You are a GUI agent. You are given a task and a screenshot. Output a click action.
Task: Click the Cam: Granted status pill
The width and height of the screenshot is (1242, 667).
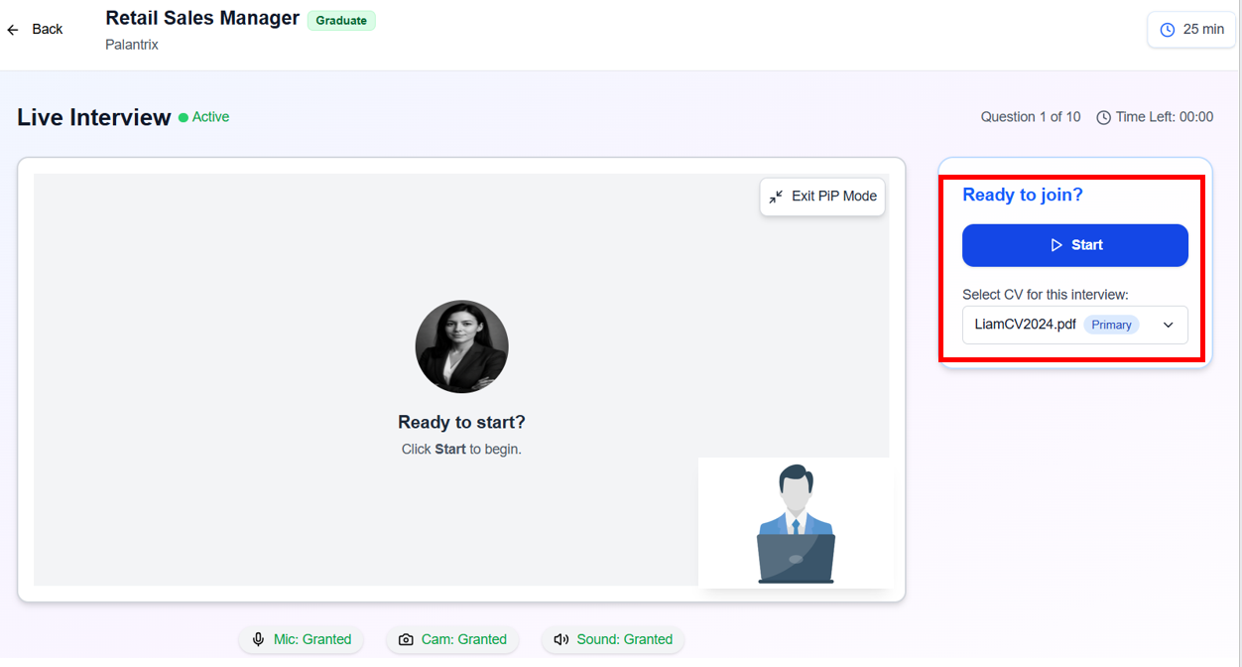tap(452, 639)
